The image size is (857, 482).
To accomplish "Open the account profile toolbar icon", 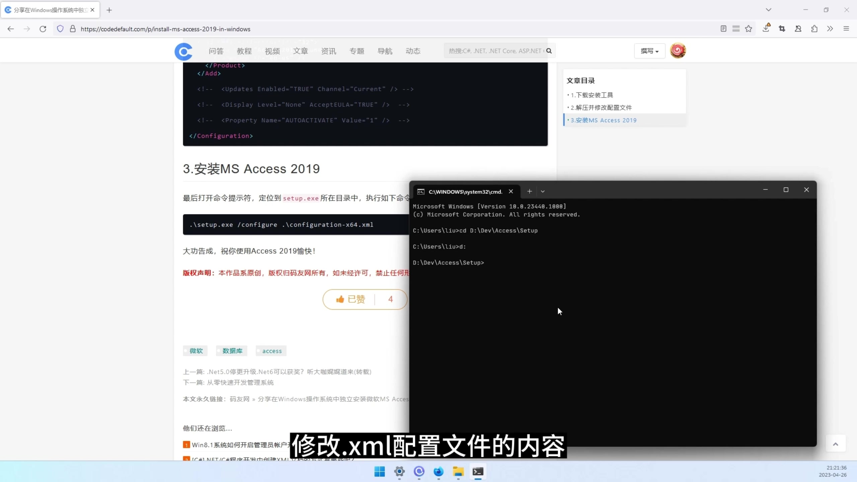I will tap(798, 29).
